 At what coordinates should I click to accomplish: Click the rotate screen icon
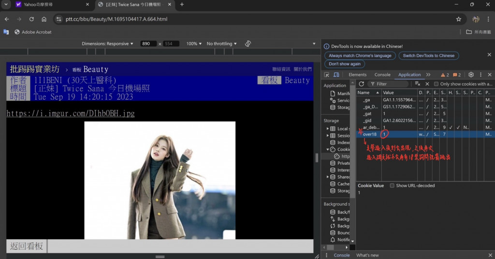tap(248, 43)
